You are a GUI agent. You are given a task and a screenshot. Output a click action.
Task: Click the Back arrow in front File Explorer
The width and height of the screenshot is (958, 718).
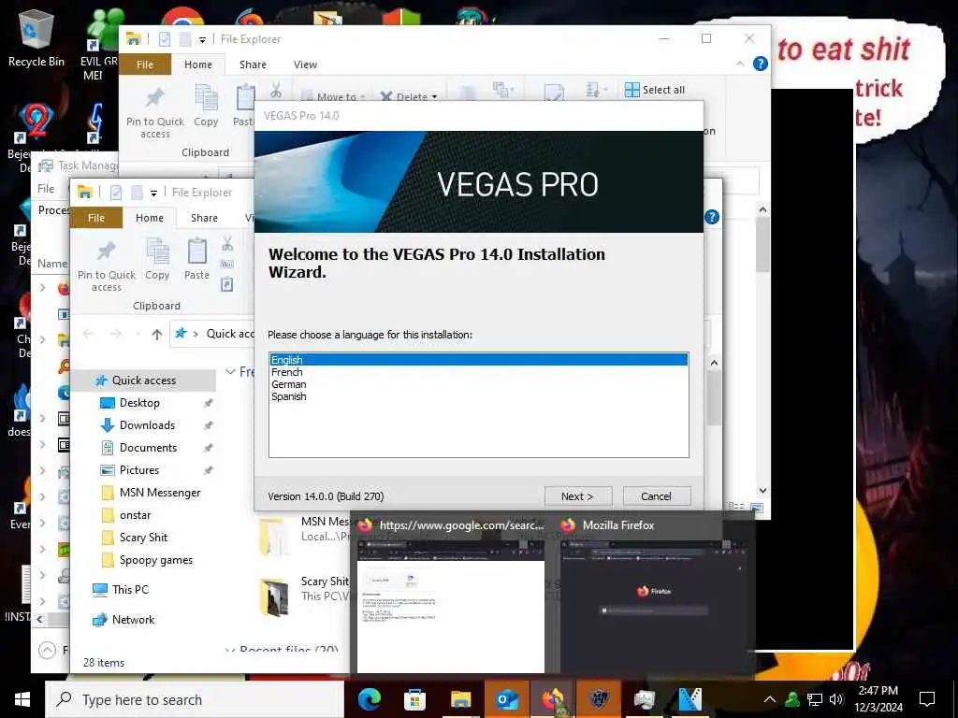[88, 334]
